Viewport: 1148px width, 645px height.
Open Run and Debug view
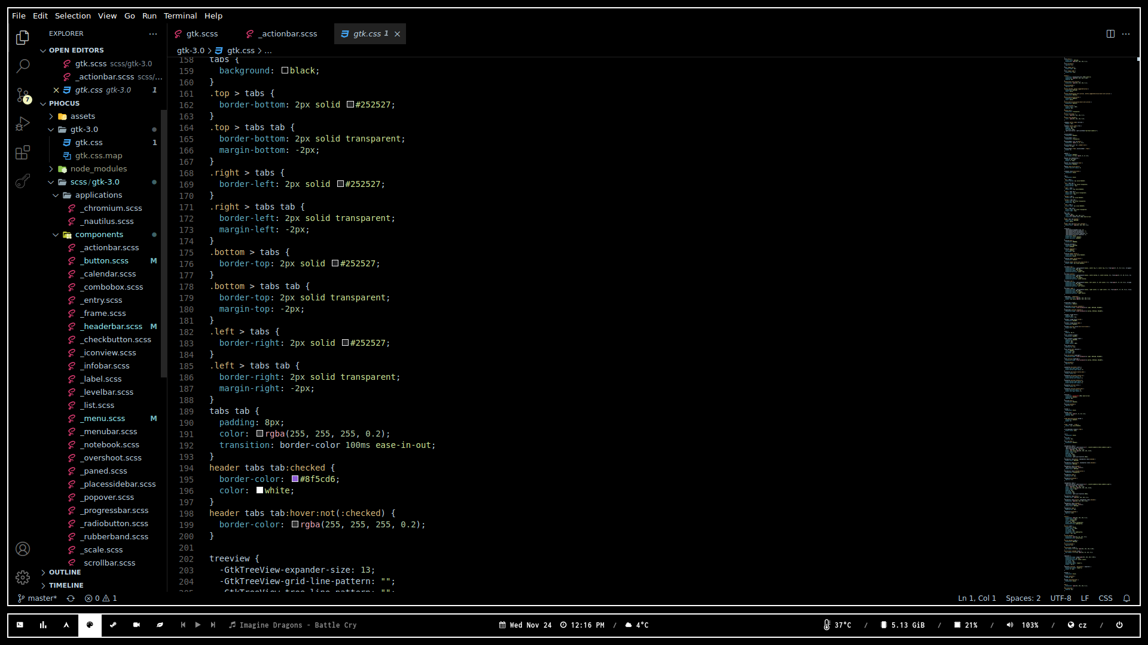coord(23,124)
